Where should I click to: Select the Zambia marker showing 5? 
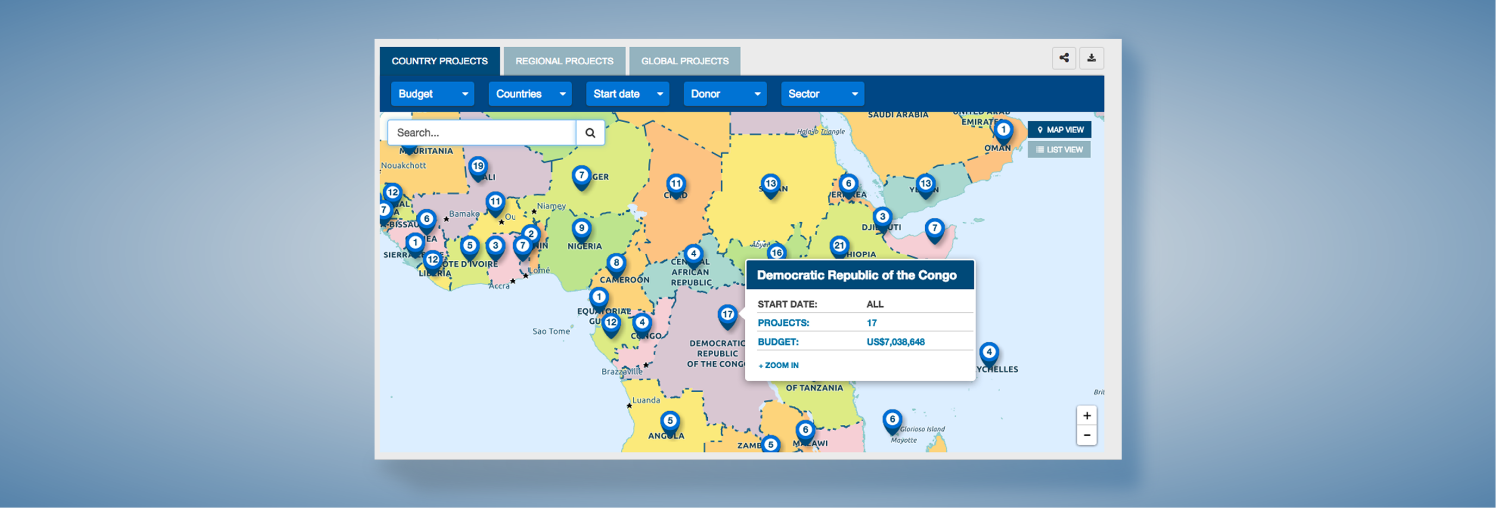point(771,444)
